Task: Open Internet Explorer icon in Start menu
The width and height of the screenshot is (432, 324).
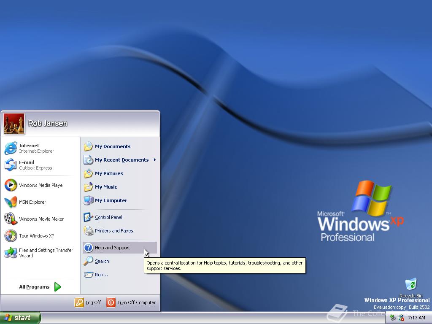Action: click(11, 148)
